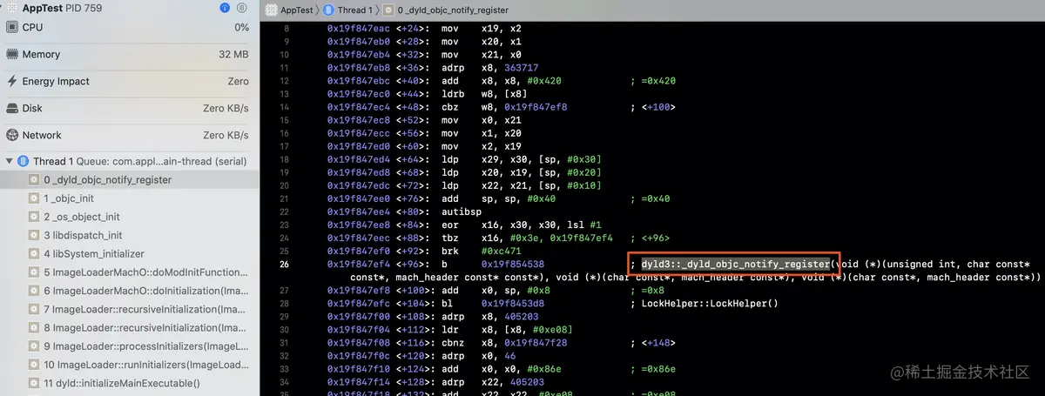The height and width of the screenshot is (396, 1045).
Task: Select stack frame 8 ImageLoader::recursiveInitialization
Action: point(129,328)
